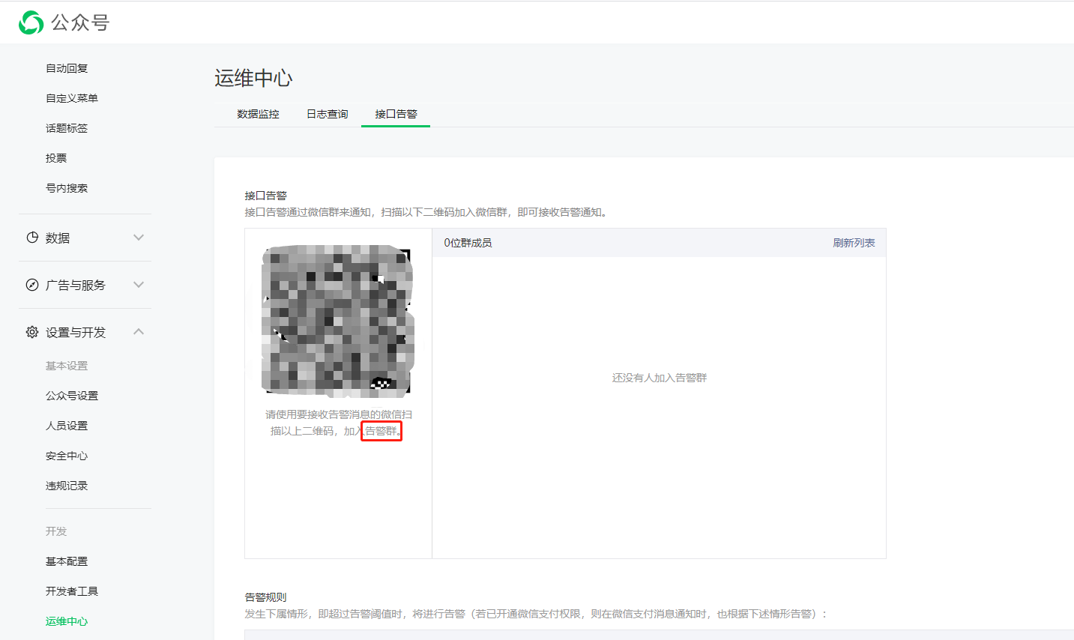This screenshot has width=1074, height=640.
Task: Go to 投票 in the sidebar
Action: pyautogui.click(x=56, y=158)
